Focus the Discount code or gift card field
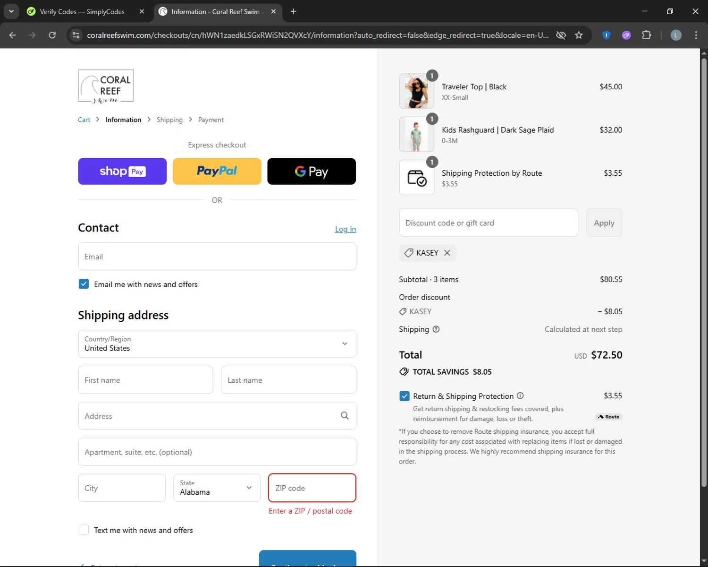 tap(489, 223)
